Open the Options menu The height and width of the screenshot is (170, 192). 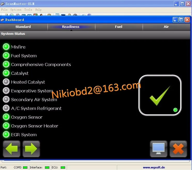(16, 10)
